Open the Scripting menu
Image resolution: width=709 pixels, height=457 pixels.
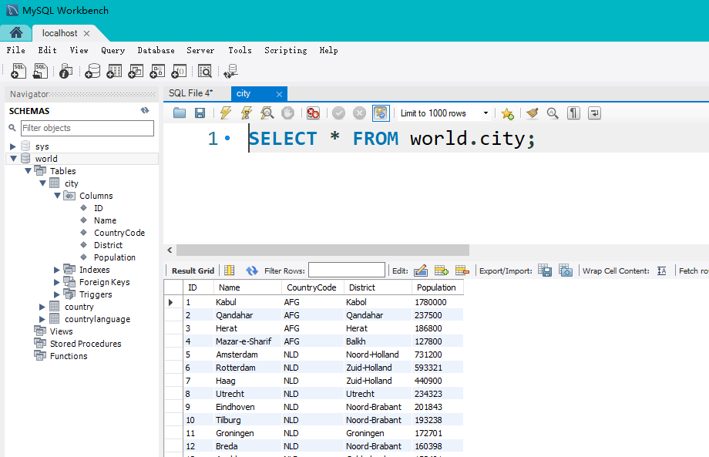coord(285,50)
